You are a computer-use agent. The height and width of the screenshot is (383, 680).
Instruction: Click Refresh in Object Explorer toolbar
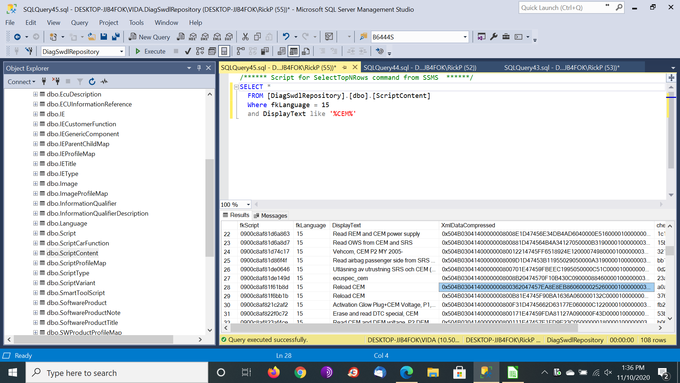(92, 82)
